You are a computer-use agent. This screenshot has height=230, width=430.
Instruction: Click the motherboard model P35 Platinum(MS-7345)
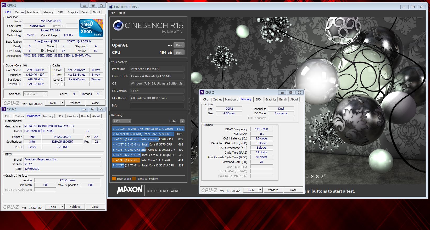click(x=48, y=131)
